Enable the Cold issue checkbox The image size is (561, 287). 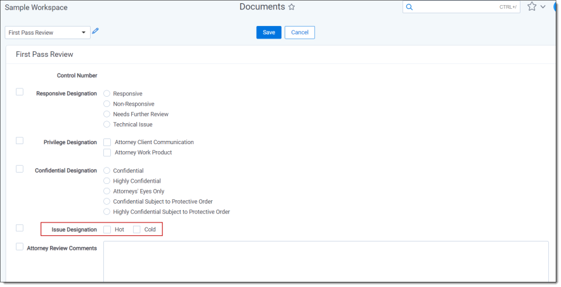[137, 229]
